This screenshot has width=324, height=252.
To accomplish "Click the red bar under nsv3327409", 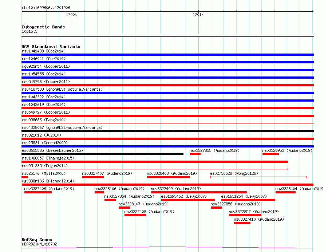I will pos(199,192).
